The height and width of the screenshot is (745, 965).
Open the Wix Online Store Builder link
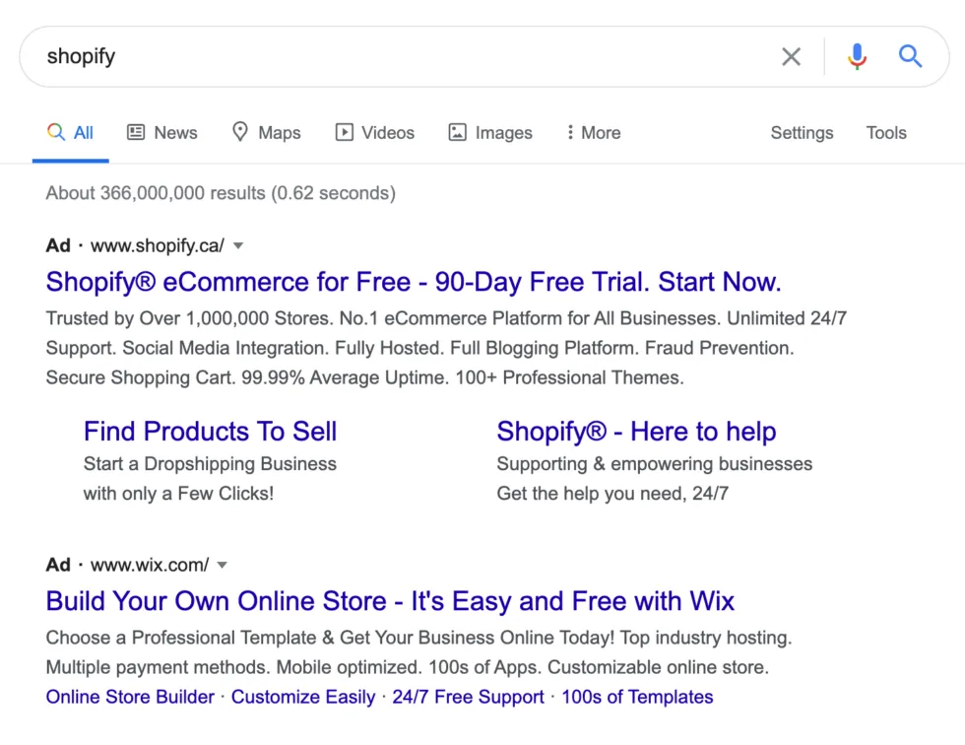pos(130,697)
